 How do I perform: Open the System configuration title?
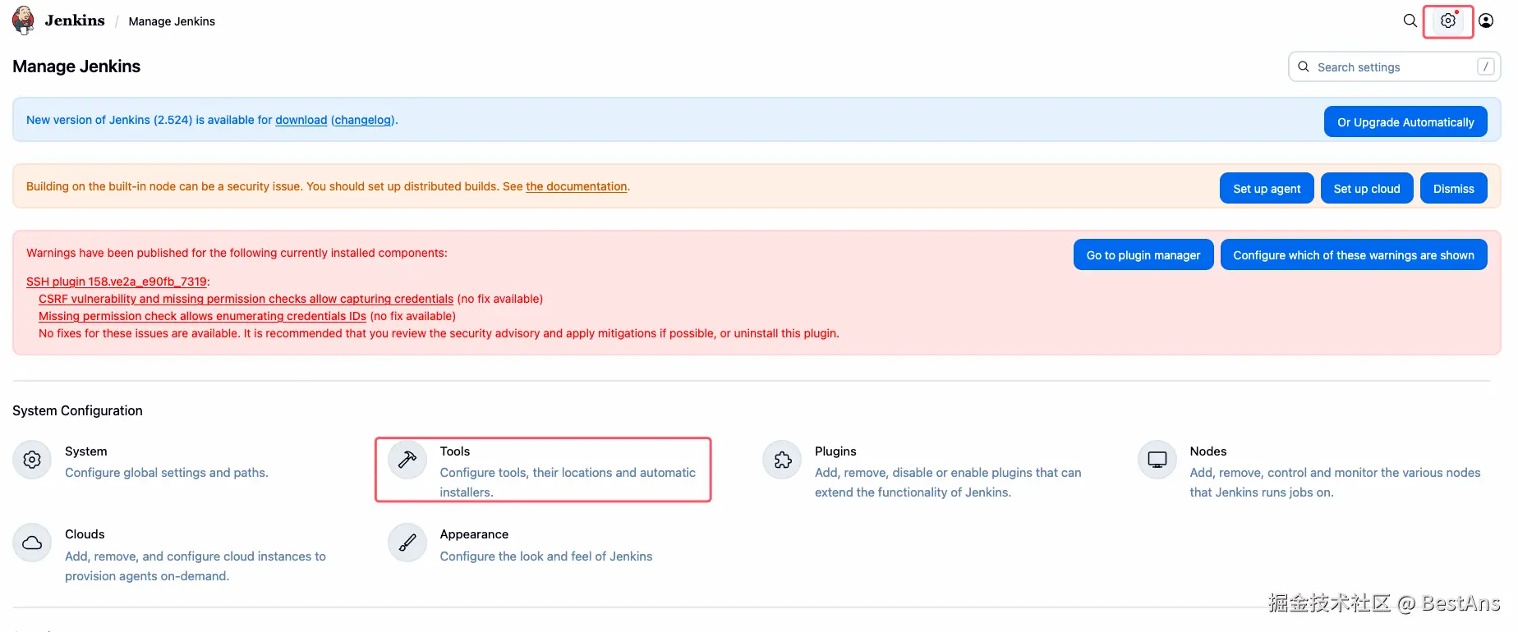(86, 451)
